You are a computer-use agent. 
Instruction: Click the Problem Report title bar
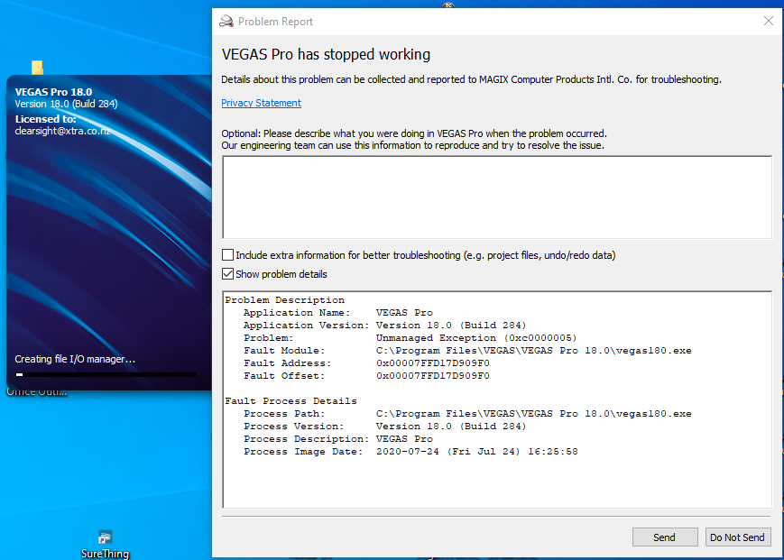tap(496, 21)
